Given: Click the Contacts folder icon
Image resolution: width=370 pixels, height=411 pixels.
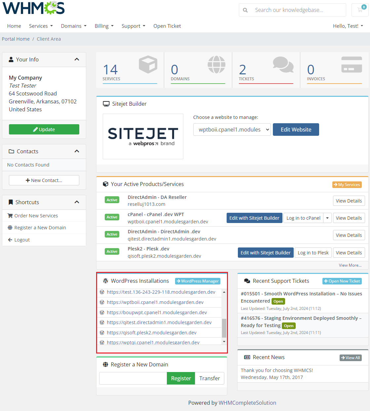Looking at the screenshot, I should point(11,151).
